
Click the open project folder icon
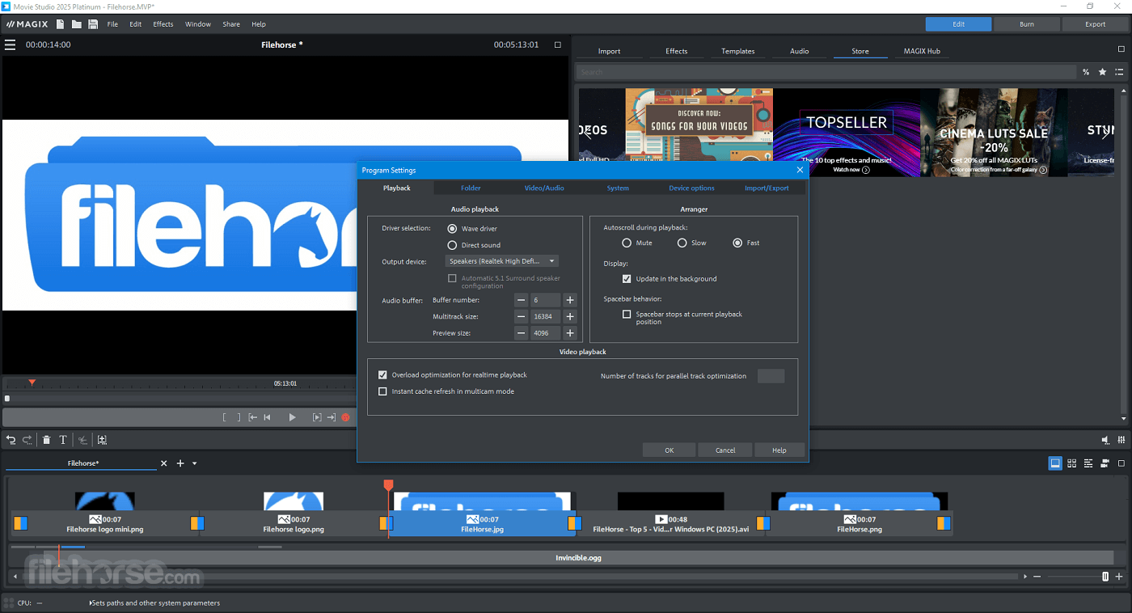pyautogui.click(x=76, y=24)
